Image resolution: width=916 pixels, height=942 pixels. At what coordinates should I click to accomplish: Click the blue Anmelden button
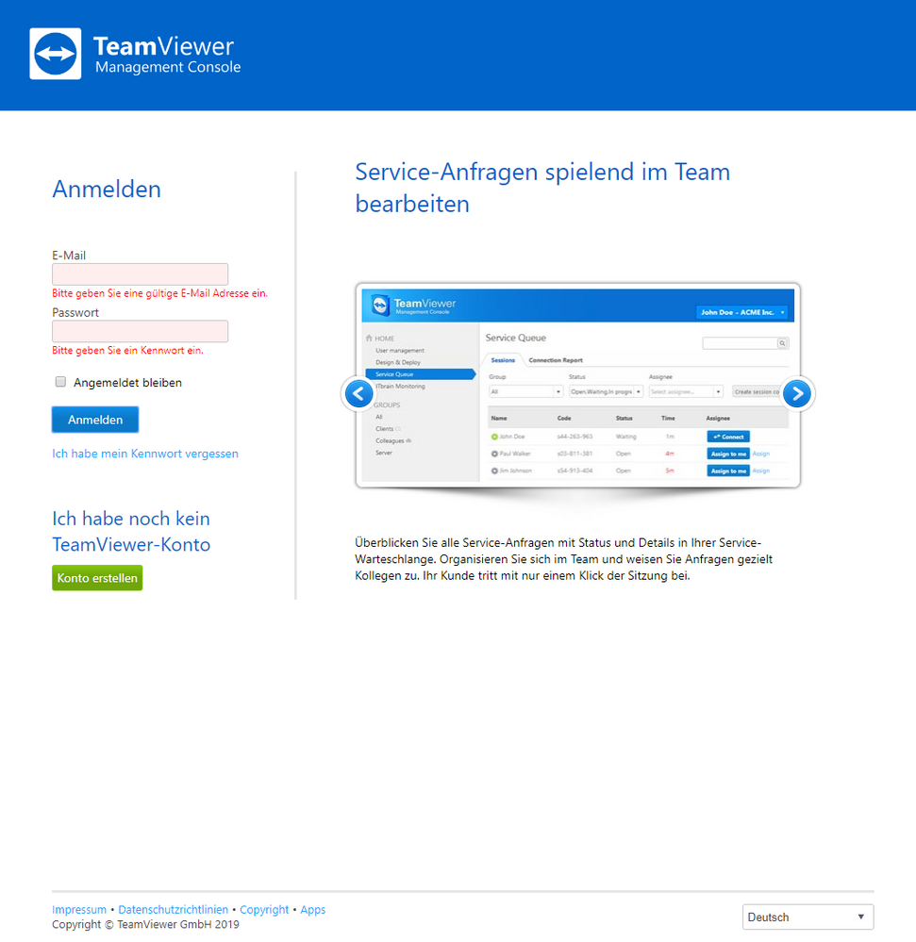pos(95,420)
